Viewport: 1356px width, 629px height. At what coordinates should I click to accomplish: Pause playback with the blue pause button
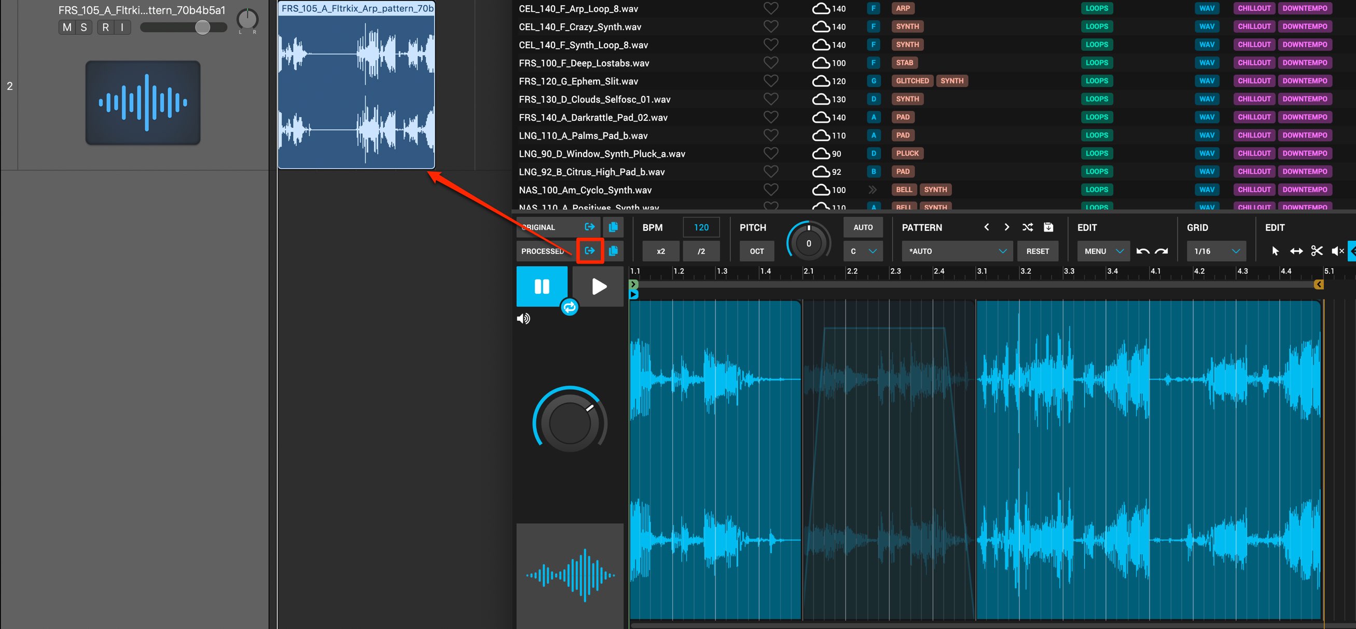pos(542,286)
